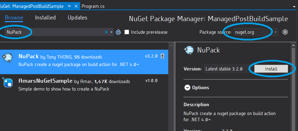Select the NuPack package by Tony THONG

coord(84,62)
